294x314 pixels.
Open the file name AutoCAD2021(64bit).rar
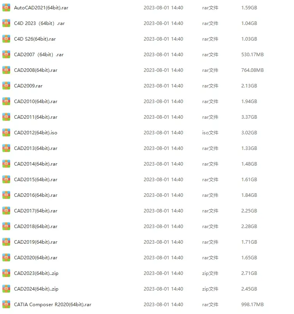click(x=41, y=7)
